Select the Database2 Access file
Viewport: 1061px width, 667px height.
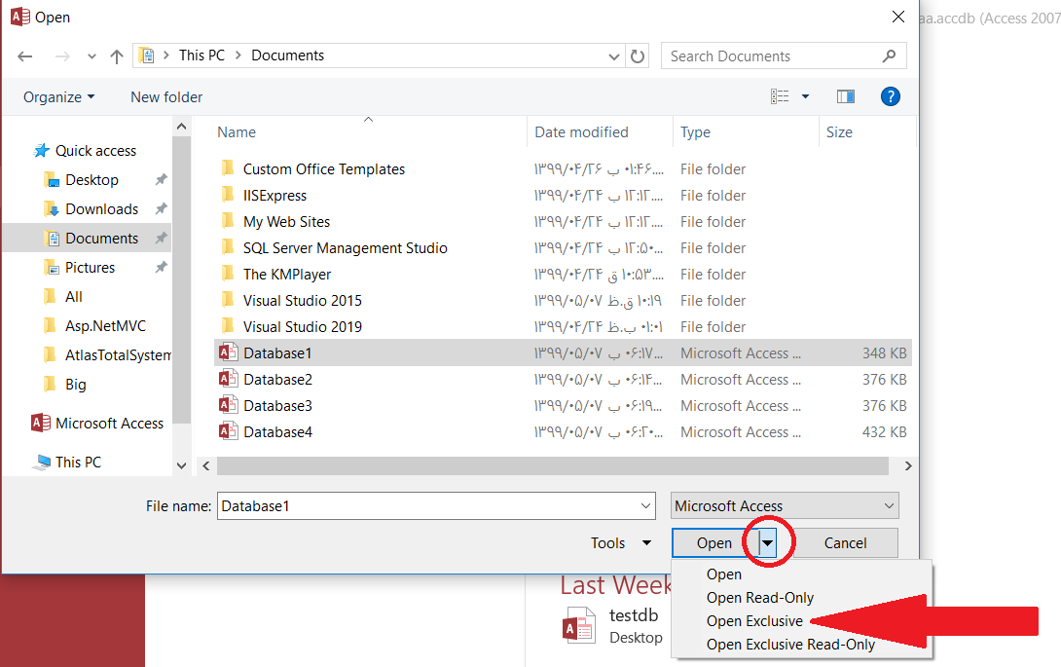click(563, 379)
